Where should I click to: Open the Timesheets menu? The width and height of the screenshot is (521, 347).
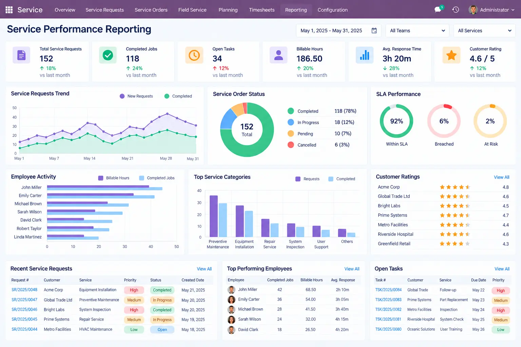pyautogui.click(x=262, y=10)
